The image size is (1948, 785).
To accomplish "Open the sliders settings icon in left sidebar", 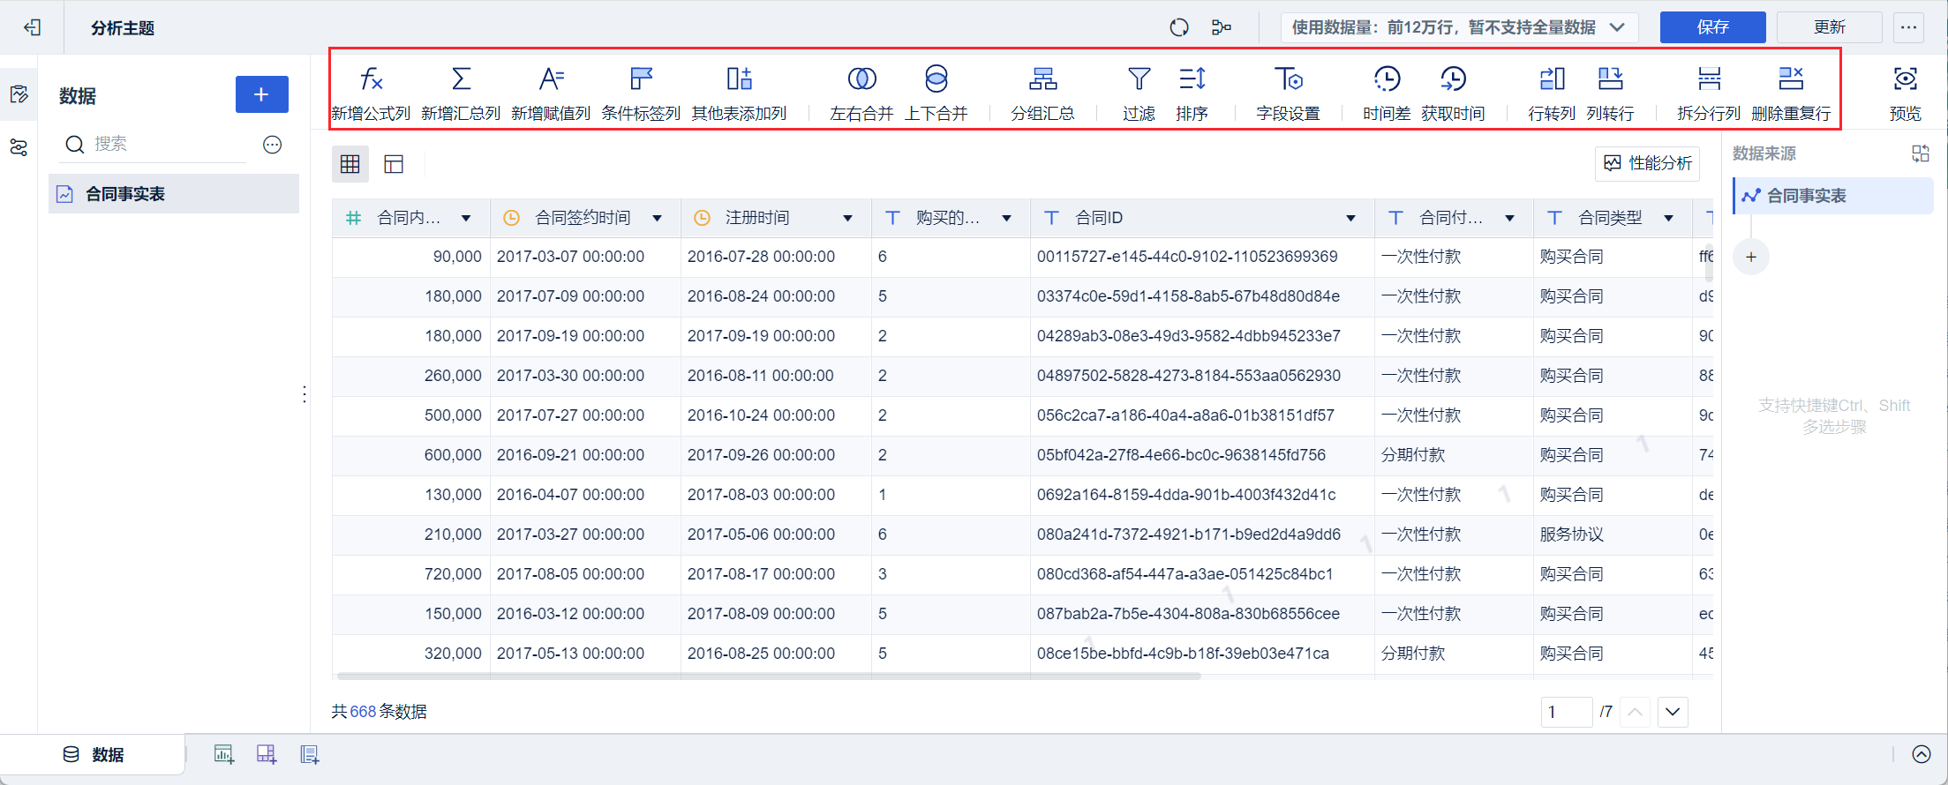I will click(19, 147).
